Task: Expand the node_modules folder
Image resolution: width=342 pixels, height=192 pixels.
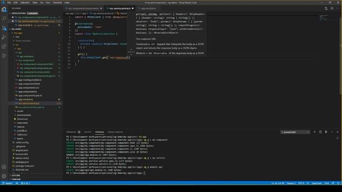Action: [x=23, y=41]
